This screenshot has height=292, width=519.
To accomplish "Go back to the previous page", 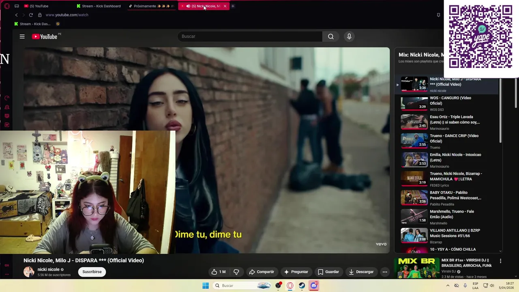I will pos(16,15).
